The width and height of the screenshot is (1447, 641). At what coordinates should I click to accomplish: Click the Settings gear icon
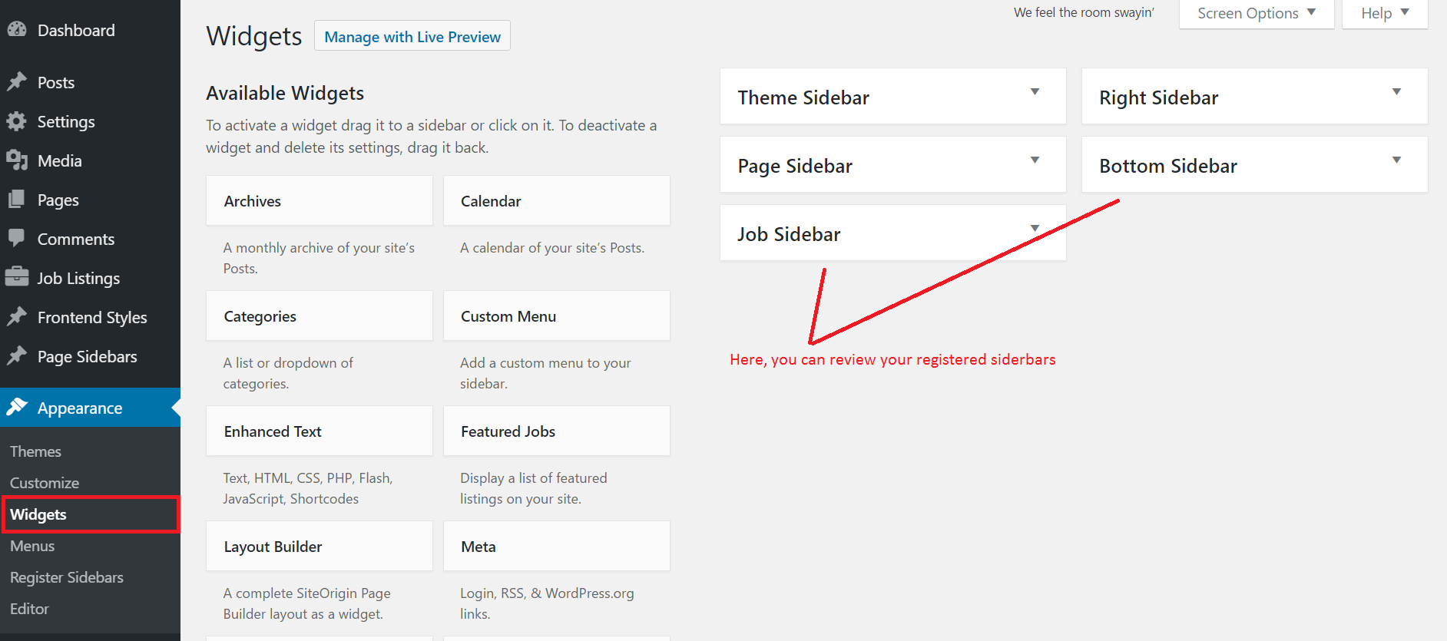click(17, 121)
